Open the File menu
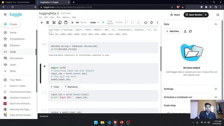224x126 pixels. pyautogui.click(x=41, y=17)
